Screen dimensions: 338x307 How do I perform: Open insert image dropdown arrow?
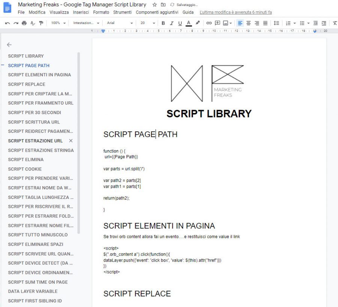click(231, 23)
